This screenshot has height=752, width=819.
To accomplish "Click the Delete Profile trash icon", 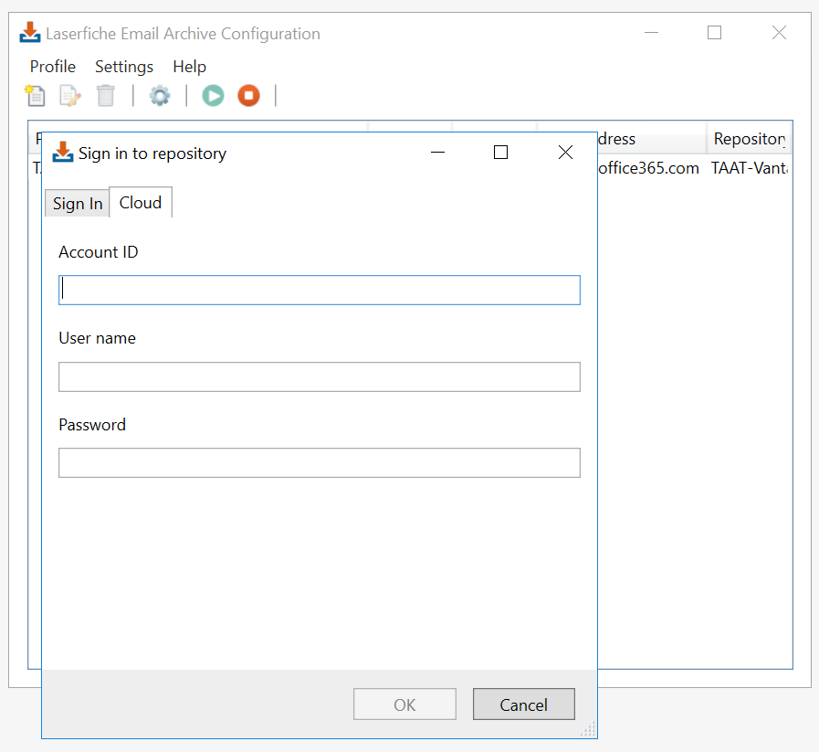I will click(106, 96).
